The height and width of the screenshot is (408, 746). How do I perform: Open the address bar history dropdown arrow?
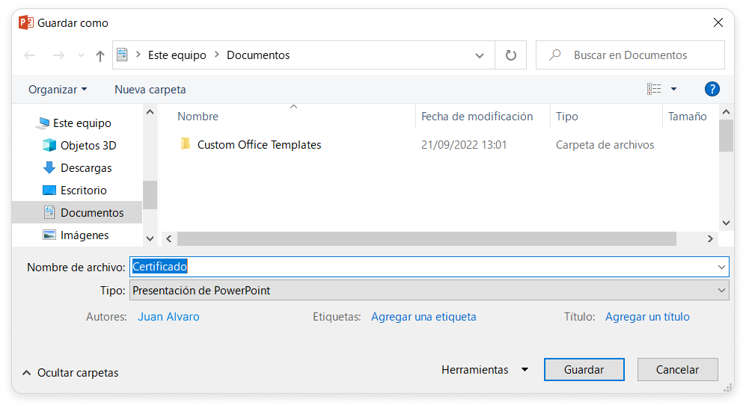(480, 55)
